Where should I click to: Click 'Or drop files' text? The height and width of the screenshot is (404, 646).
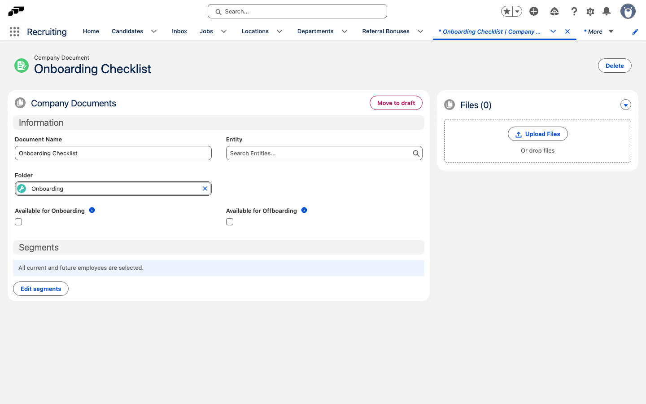pyautogui.click(x=537, y=151)
